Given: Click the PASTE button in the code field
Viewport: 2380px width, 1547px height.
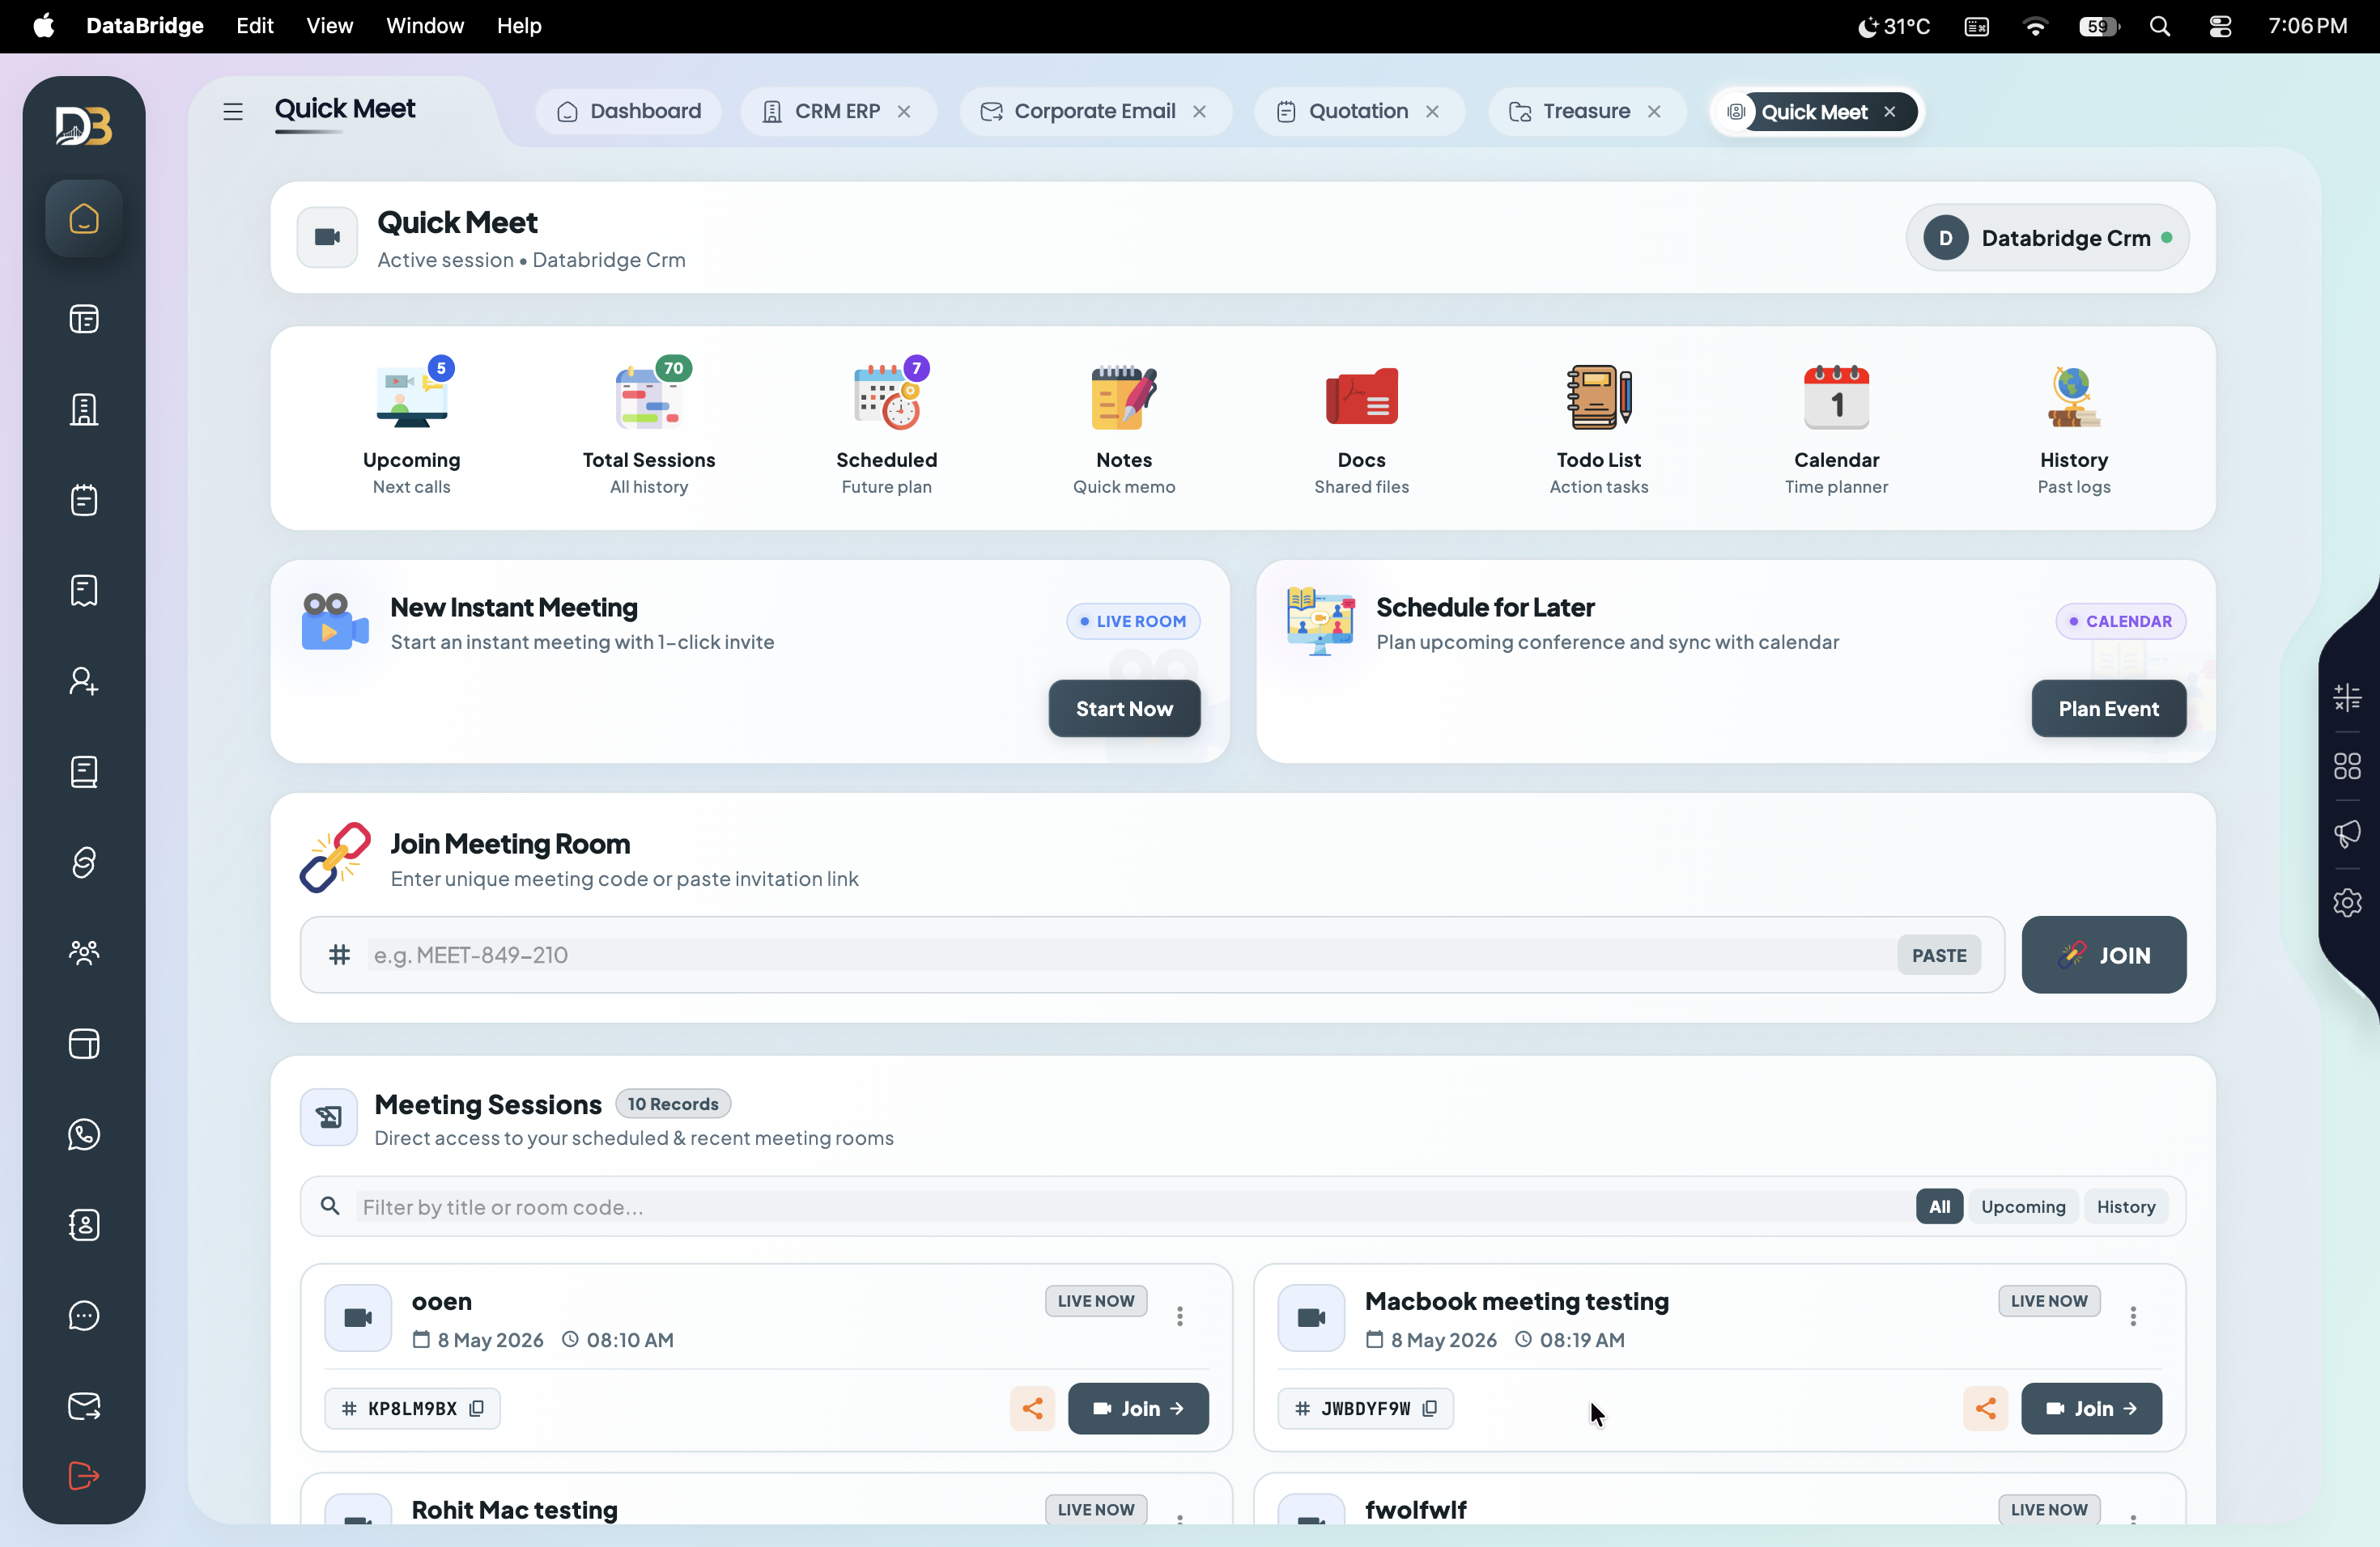Looking at the screenshot, I should tap(1939, 955).
